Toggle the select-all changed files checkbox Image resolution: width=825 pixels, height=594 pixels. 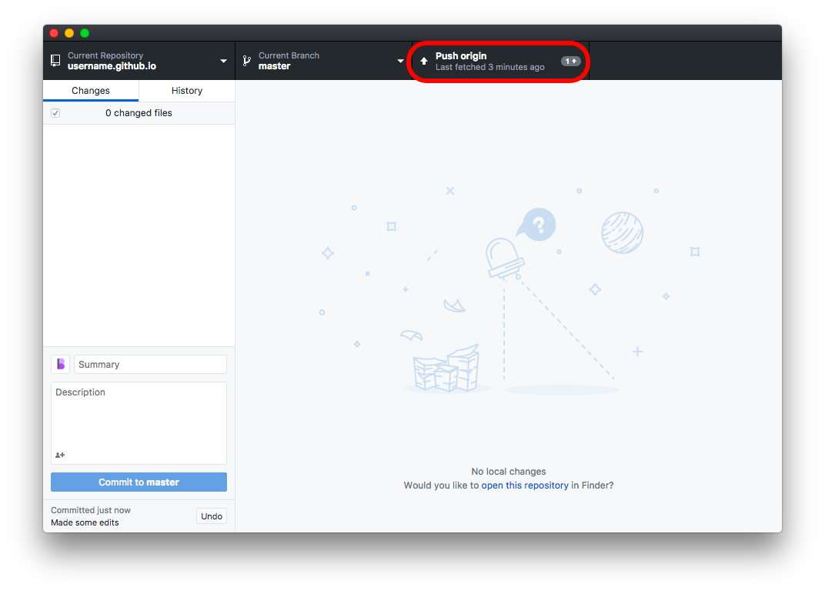[x=55, y=112]
